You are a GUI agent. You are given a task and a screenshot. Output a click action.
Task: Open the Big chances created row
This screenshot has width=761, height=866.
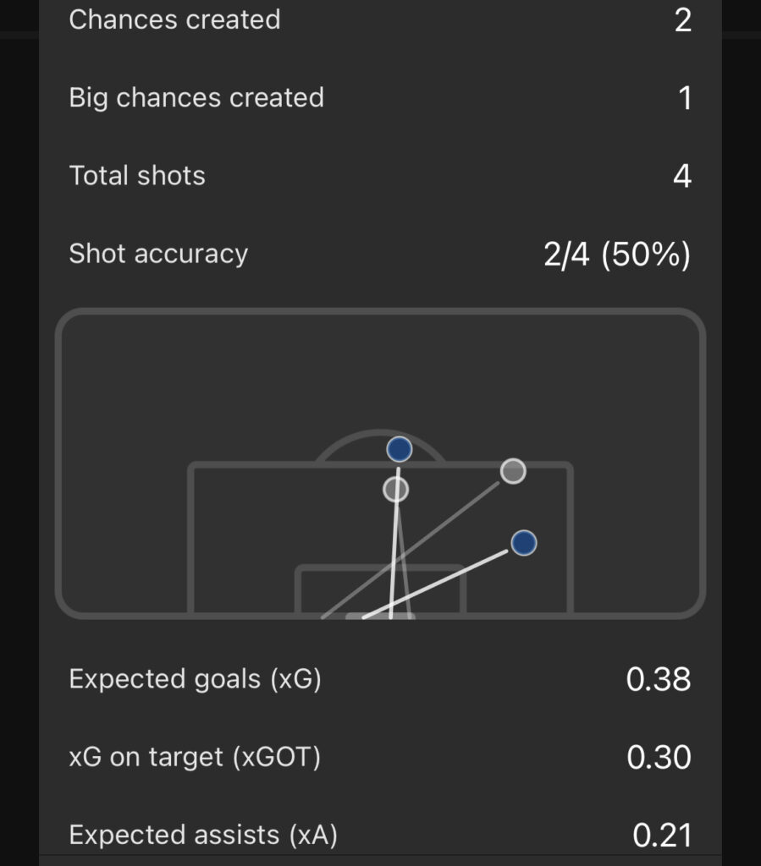tap(380, 98)
